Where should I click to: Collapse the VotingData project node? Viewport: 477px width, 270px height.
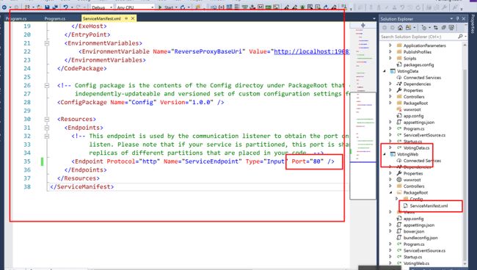(385, 71)
